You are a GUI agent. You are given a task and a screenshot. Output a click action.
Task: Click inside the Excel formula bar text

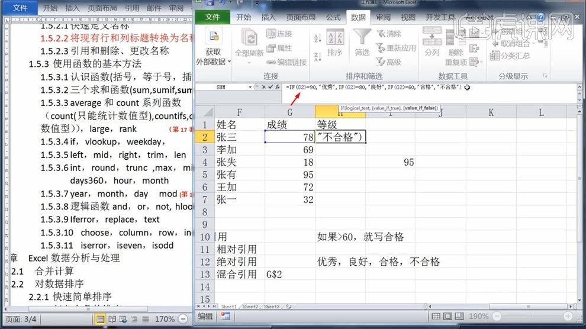pyautogui.click(x=374, y=87)
